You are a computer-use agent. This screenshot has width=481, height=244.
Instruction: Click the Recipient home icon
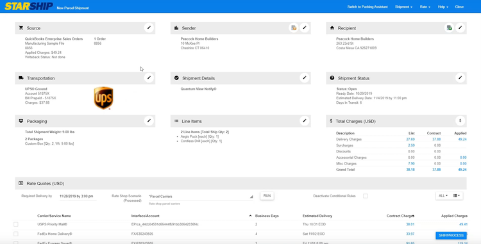click(332, 28)
